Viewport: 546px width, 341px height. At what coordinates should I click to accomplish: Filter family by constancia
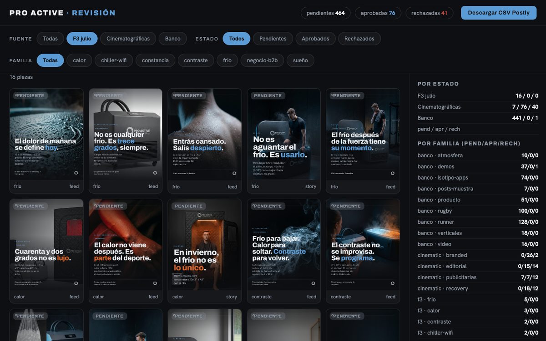[155, 60]
